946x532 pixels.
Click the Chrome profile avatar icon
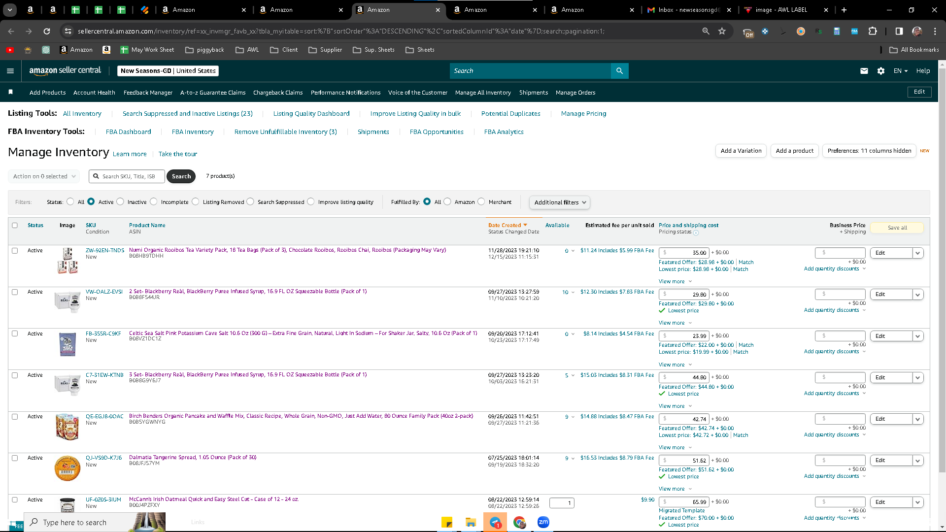[x=917, y=31]
